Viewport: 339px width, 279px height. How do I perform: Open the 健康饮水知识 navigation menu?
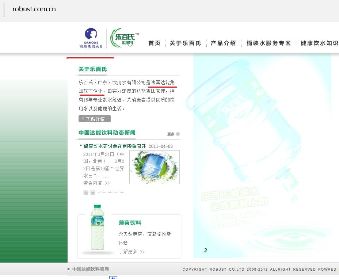tap(320, 43)
